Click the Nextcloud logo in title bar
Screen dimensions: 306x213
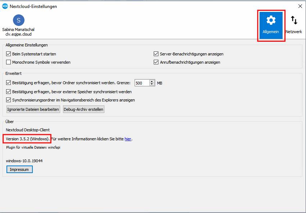click(x=5, y=6)
